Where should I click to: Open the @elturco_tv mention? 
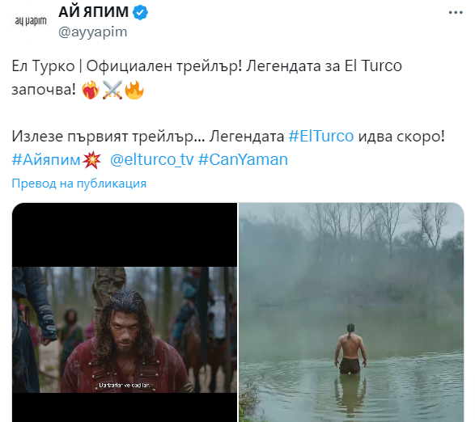pos(151,159)
